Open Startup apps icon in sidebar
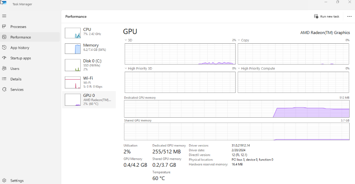The height and width of the screenshot is (184, 355). coord(4,58)
